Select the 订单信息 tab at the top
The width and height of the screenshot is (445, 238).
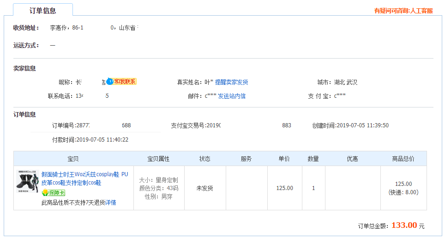[43, 10]
